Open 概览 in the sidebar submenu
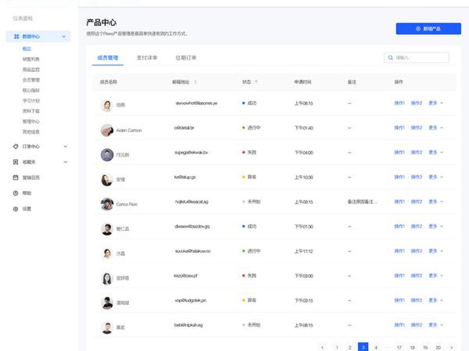 26,49
